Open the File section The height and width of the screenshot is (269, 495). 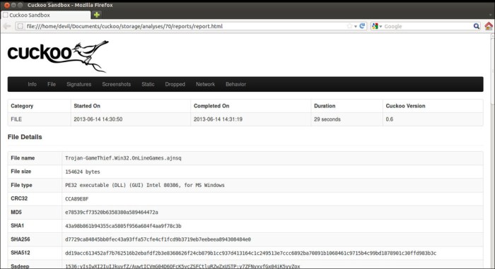(52, 84)
